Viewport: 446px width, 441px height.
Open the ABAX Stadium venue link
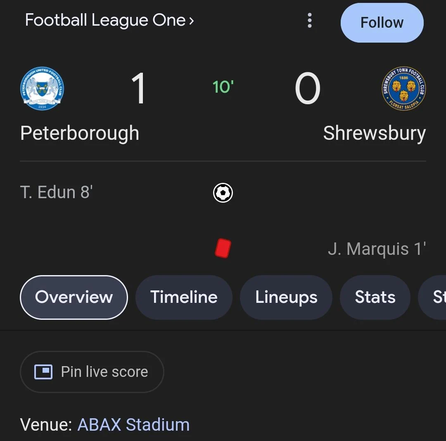click(x=133, y=424)
